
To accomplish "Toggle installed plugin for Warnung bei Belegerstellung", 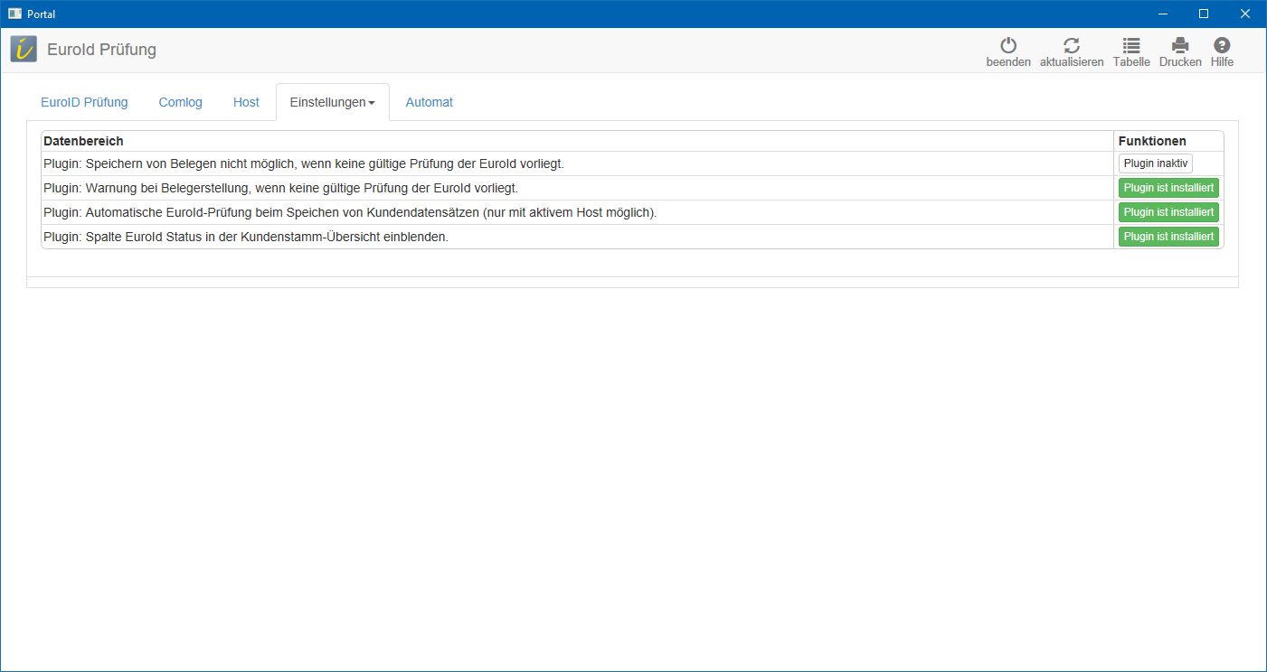I will point(1168,188).
